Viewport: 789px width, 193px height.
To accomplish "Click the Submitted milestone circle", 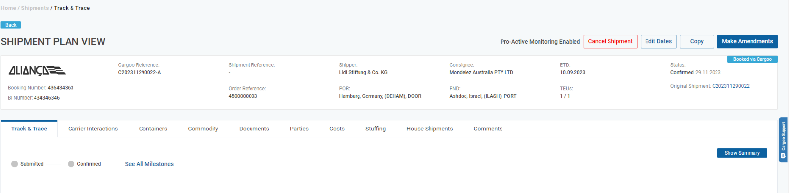I will tap(14, 164).
